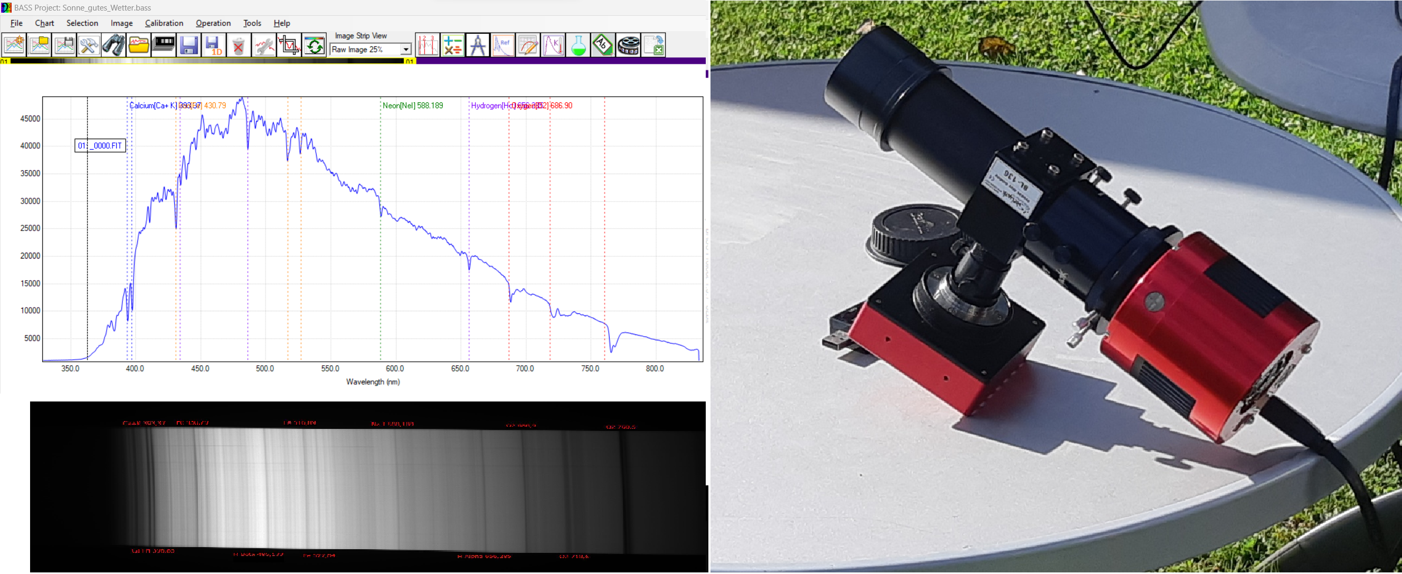Click the raw solar spectrum image
This screenshot has height=574, width=1402.
coord(368,487)
